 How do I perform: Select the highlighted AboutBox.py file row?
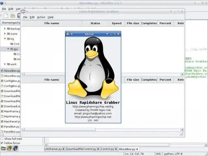(10, 71)
